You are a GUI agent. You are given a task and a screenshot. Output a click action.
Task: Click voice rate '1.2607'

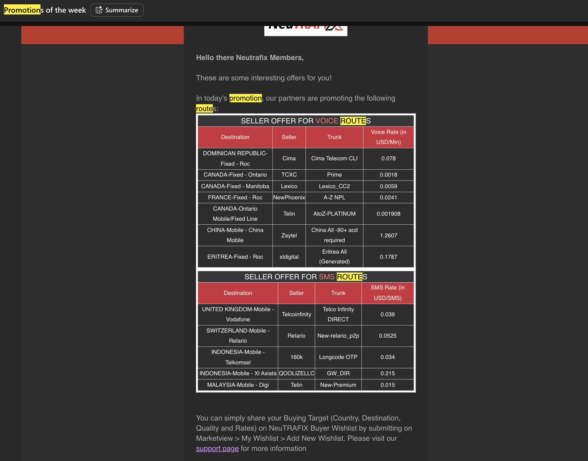(388, 235)
